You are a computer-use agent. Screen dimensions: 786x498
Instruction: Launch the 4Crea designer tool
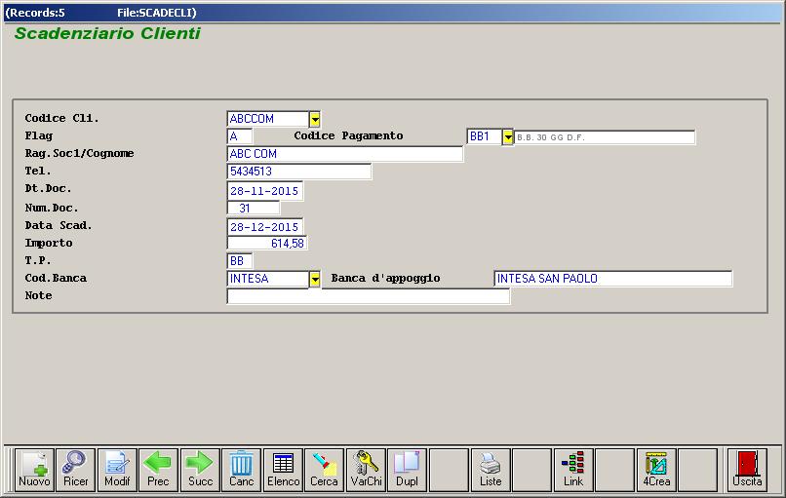coord(656,470)
